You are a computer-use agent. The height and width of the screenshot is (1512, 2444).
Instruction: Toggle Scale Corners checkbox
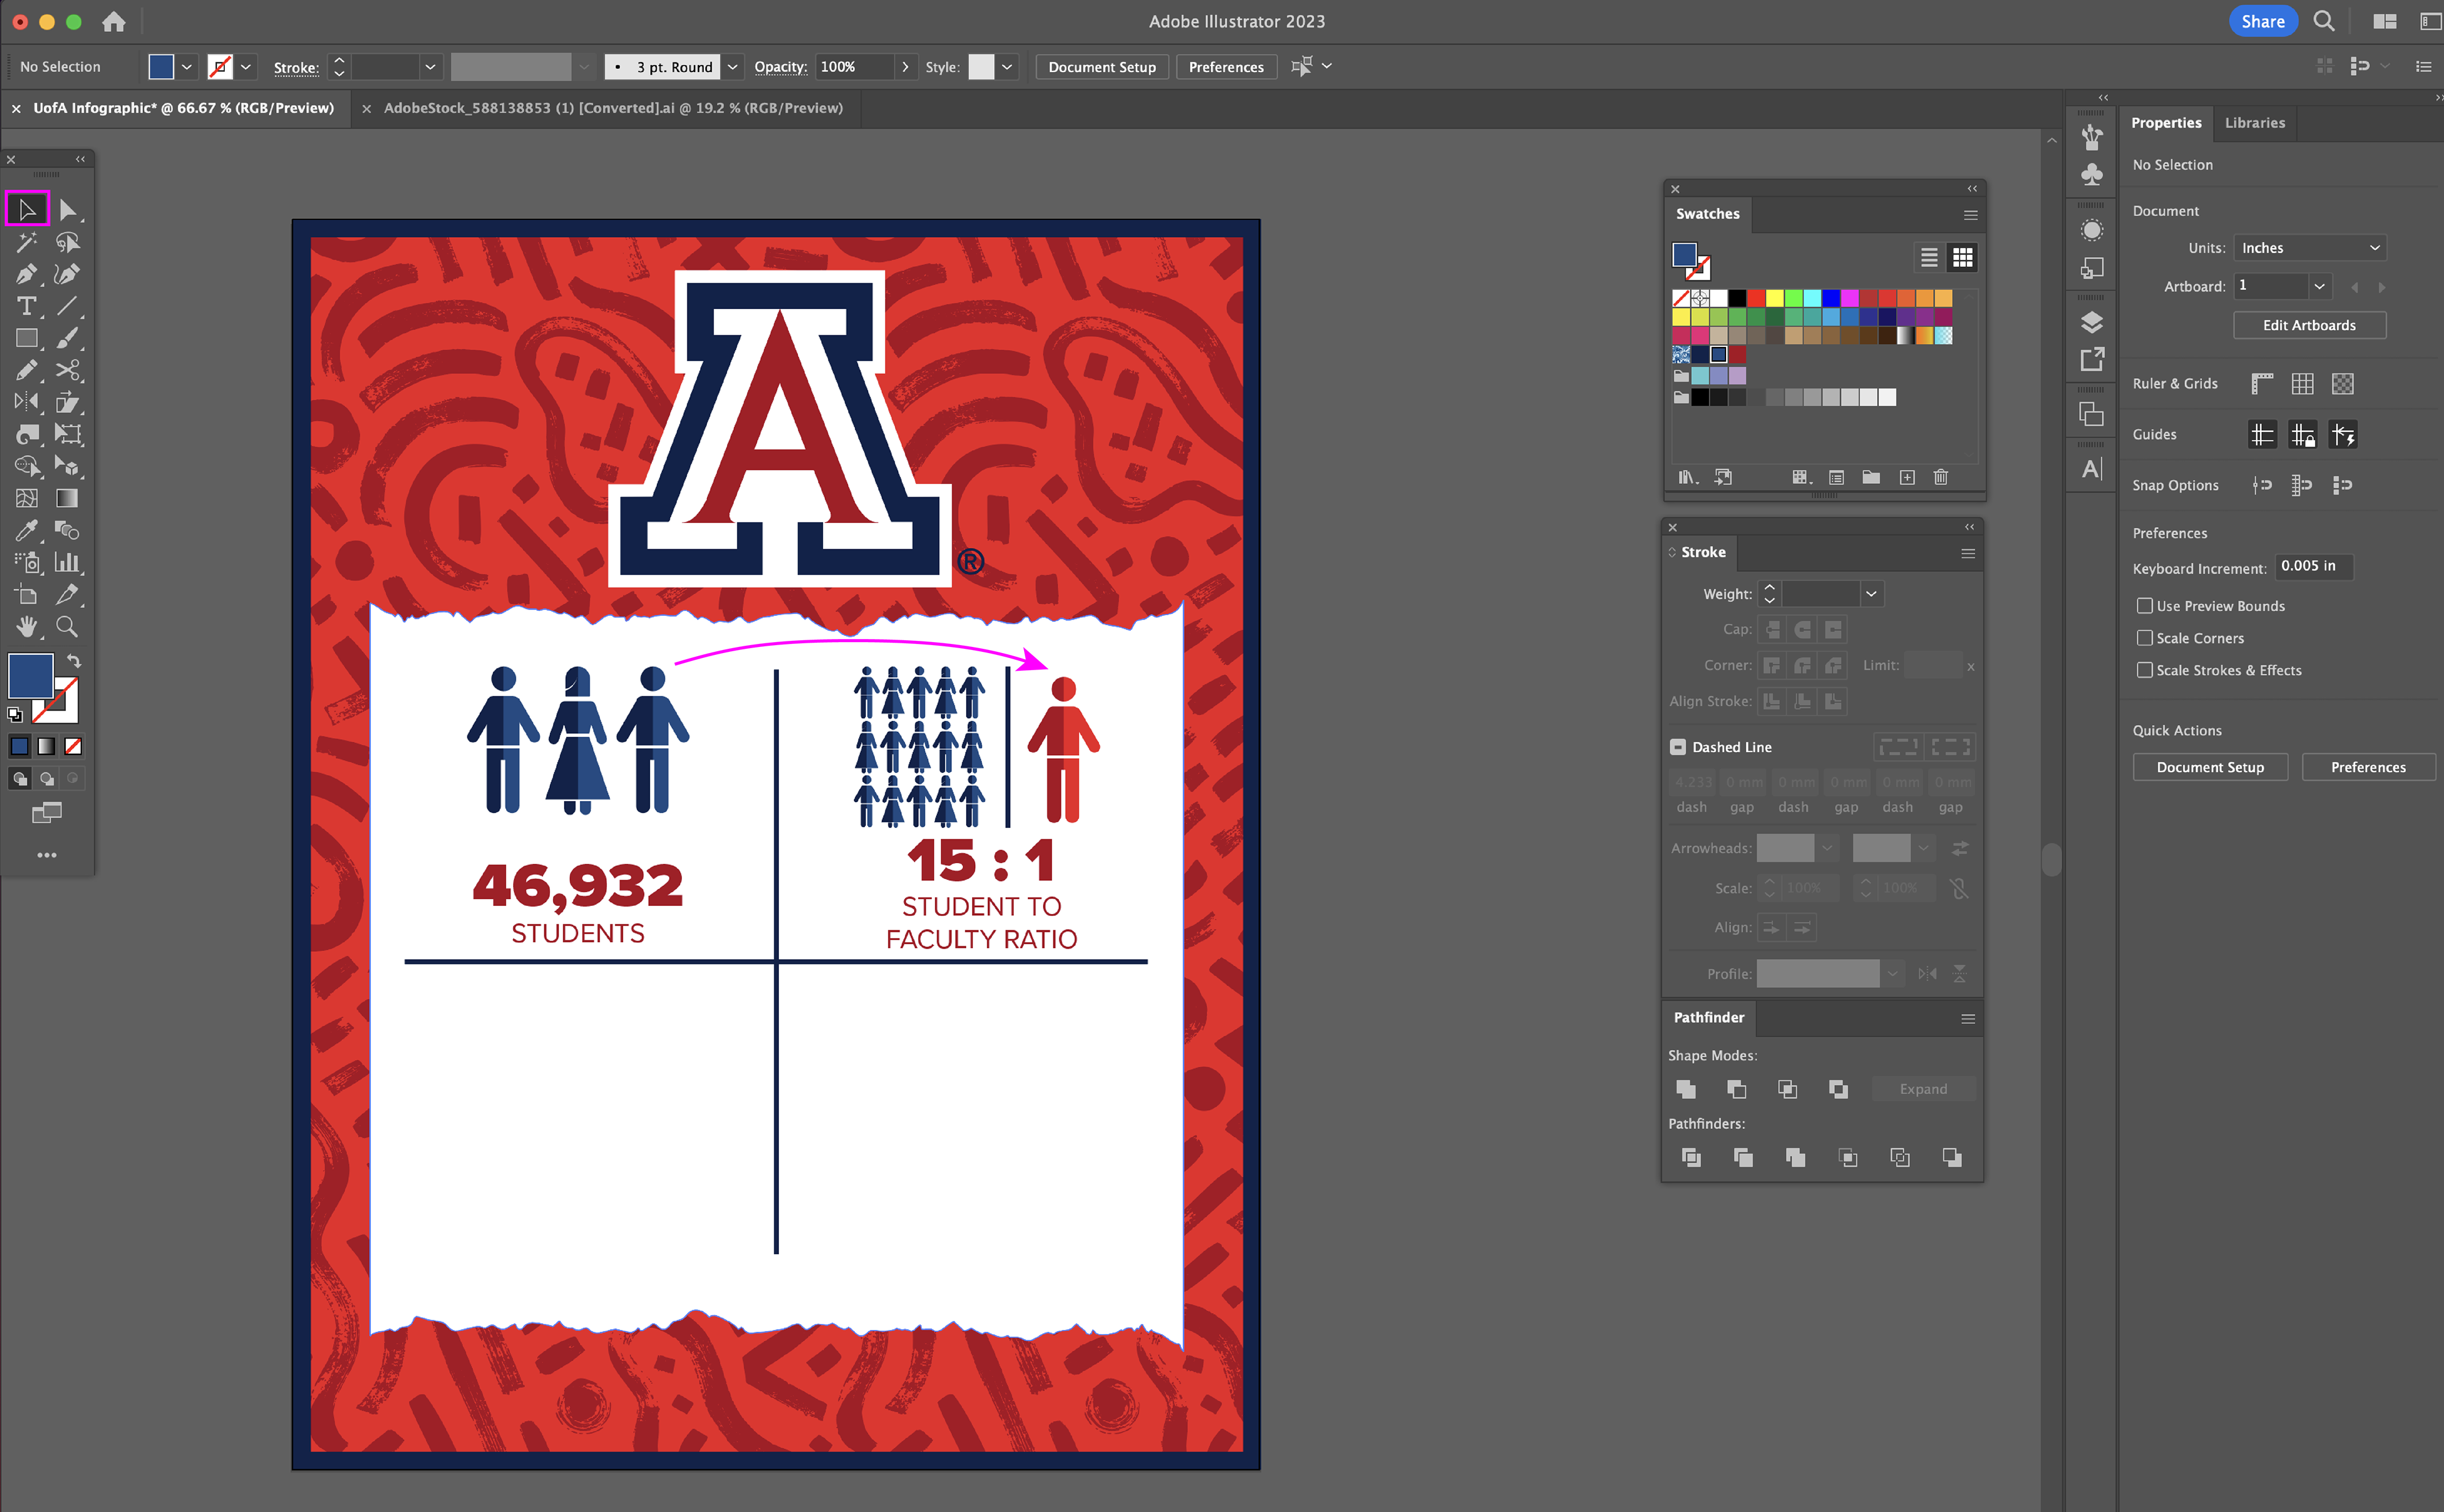click(2144, 638)
